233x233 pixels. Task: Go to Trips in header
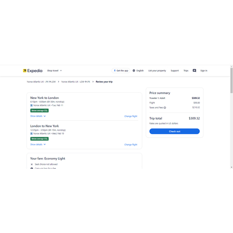186,70
